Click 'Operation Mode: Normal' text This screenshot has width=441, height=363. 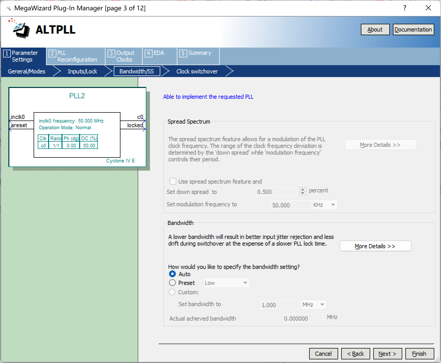(65, 127)
